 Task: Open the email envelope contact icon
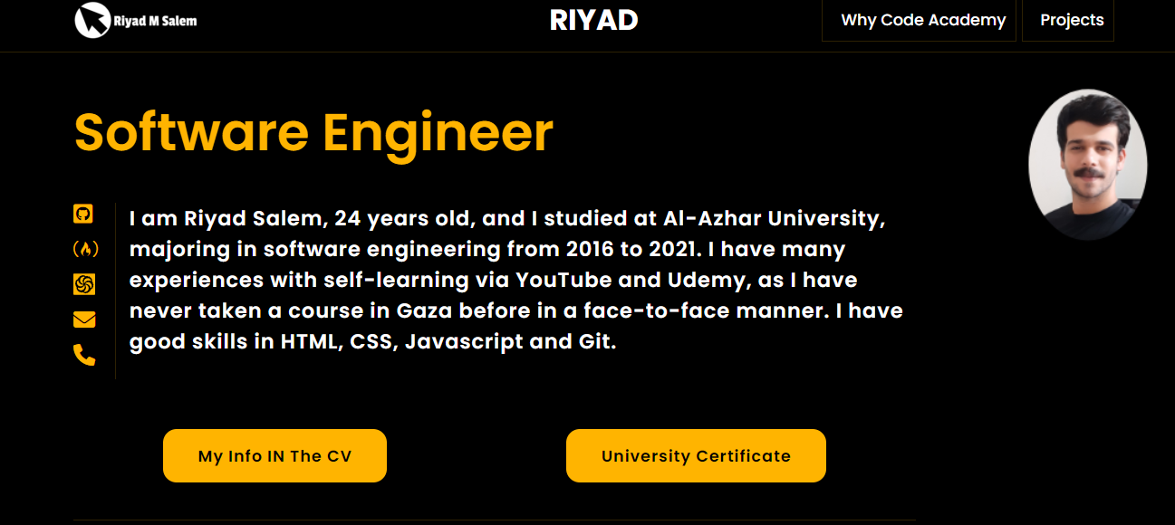pos(84,319)
